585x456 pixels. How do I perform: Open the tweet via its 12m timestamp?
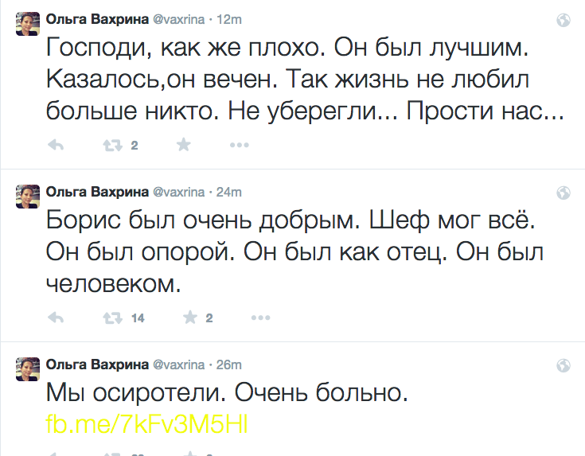coord(230,19)
